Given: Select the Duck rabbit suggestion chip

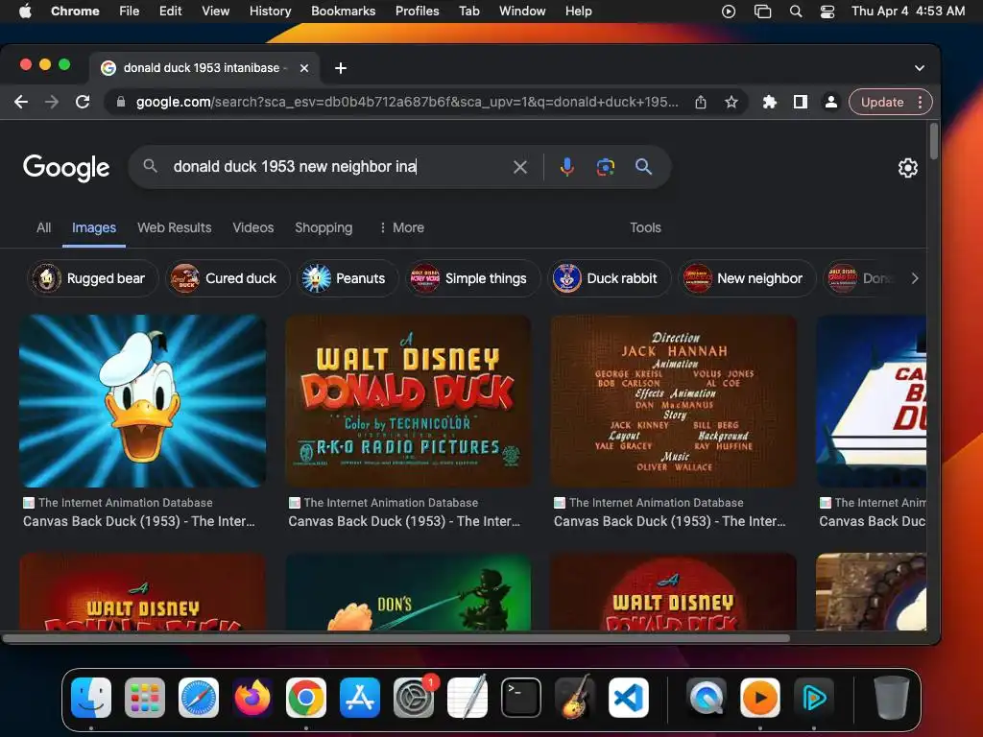Looking at the screenshot, I should click(610, 278).
